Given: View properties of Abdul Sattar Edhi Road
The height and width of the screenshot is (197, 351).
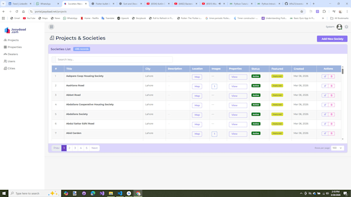Looking at the screenshot, I should pyautogui.click(x=238, y=124).
